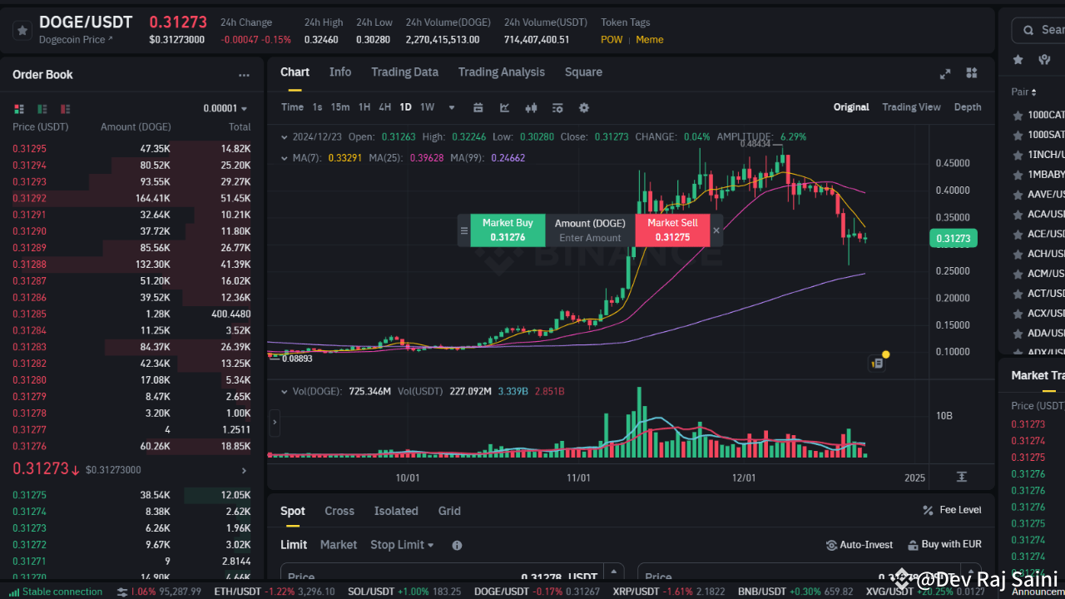This screenshot has width=1065, height=599.
Task: Click chart auto-scale icon near 2025 label
Action: 962,477
